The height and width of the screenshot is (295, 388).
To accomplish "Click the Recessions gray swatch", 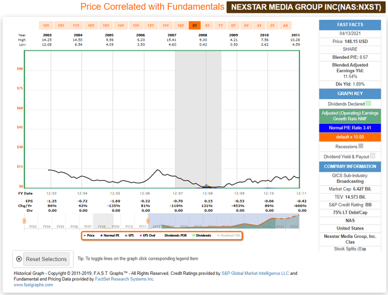I will pyautogui.click(x=361, y=146).
